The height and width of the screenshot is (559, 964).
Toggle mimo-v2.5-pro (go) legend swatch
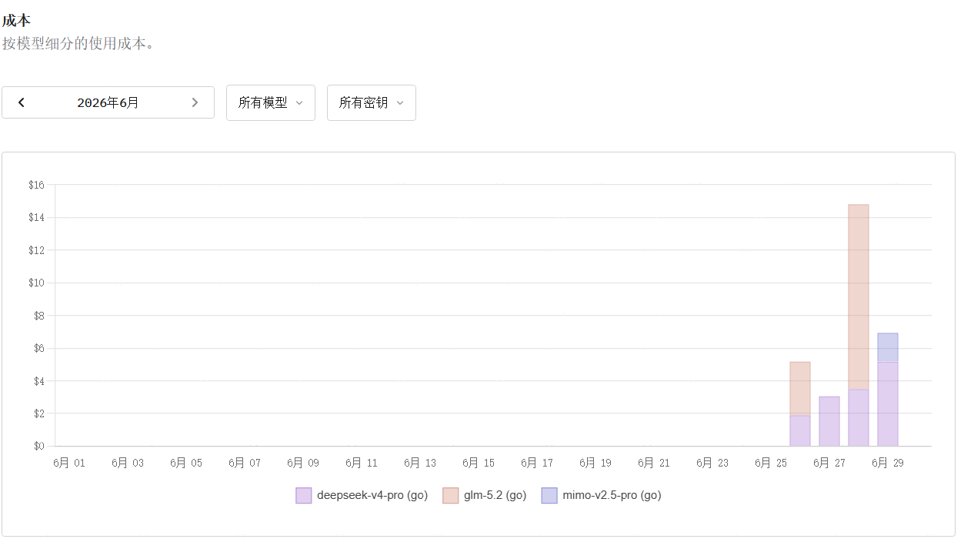tap(549, 495)
